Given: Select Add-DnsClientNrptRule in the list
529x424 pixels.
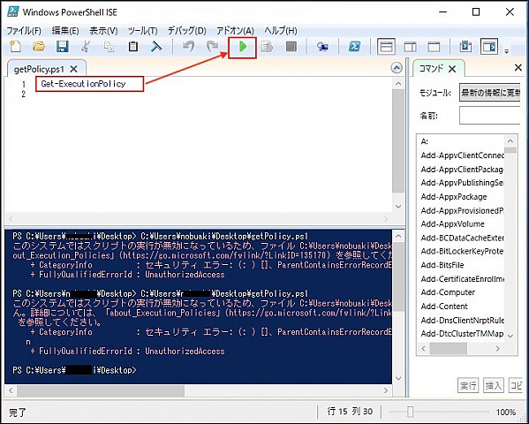Looking at the screenshot, I should coord(462,320).
